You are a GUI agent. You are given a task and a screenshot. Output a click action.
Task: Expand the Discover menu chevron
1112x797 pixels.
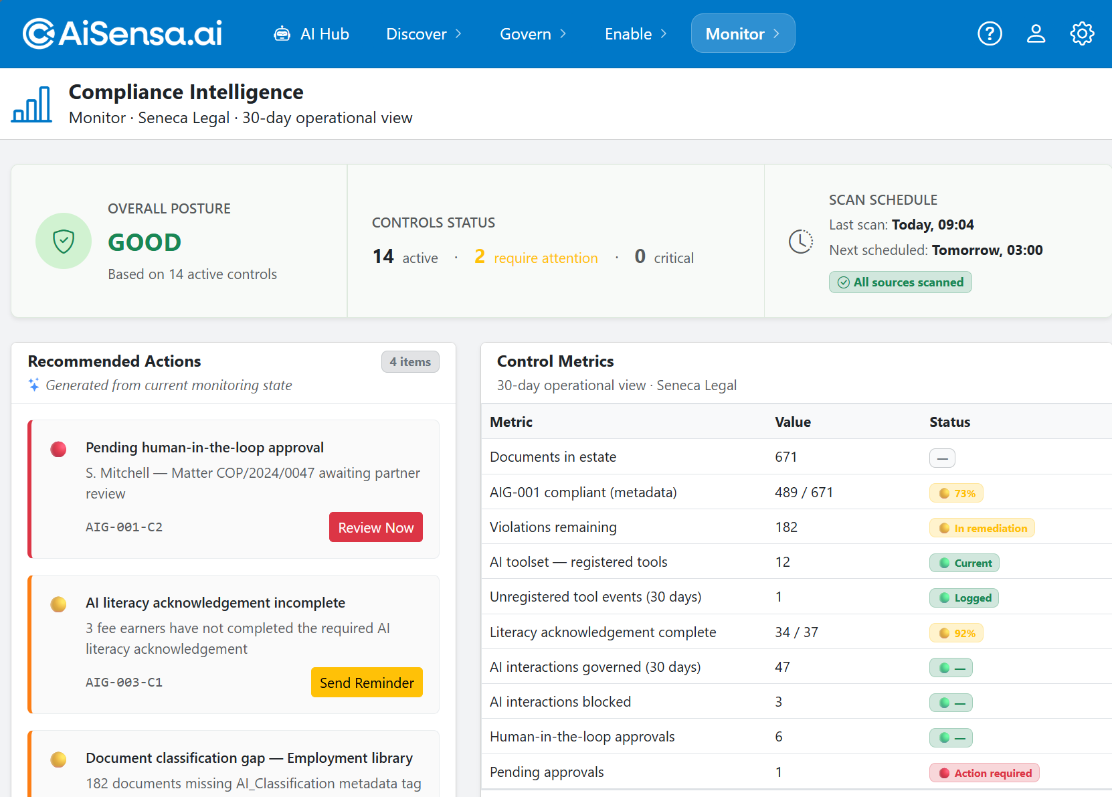(458, 33)
